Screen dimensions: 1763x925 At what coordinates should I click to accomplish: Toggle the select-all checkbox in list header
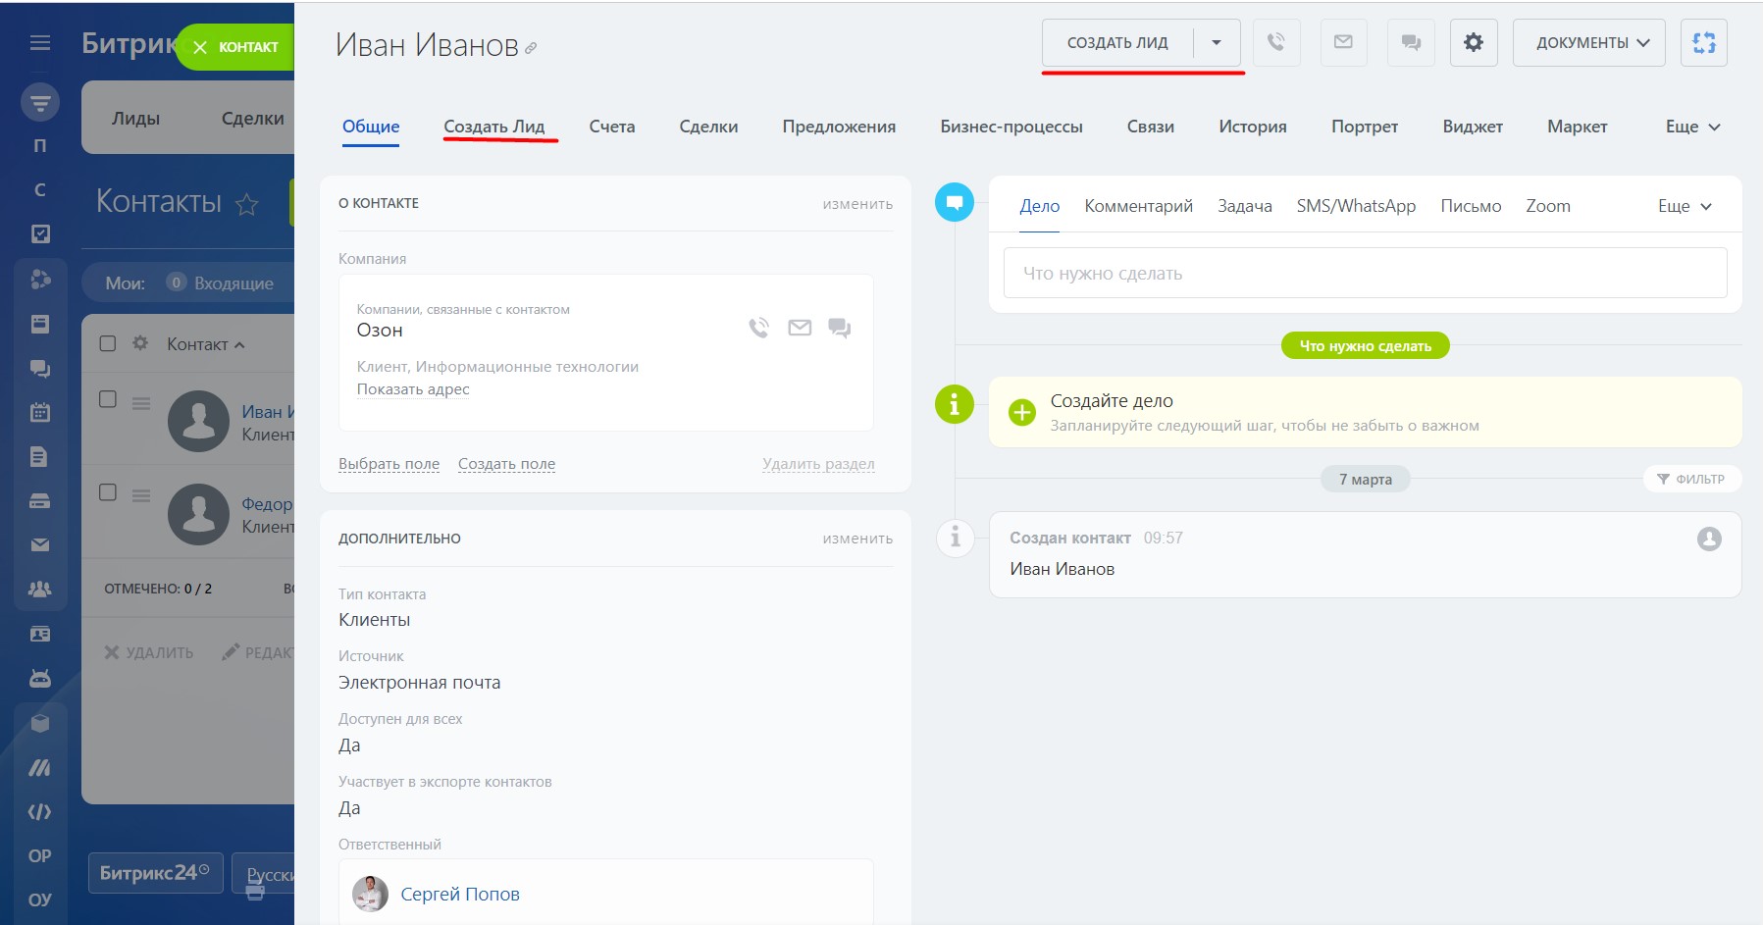tap(108, 343)
